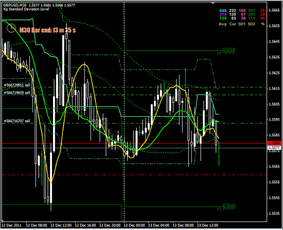Select the "Kg Standard Deviation Level" indicator label
The height and width of the screenshot is (230, 283).
click(26, 9)
